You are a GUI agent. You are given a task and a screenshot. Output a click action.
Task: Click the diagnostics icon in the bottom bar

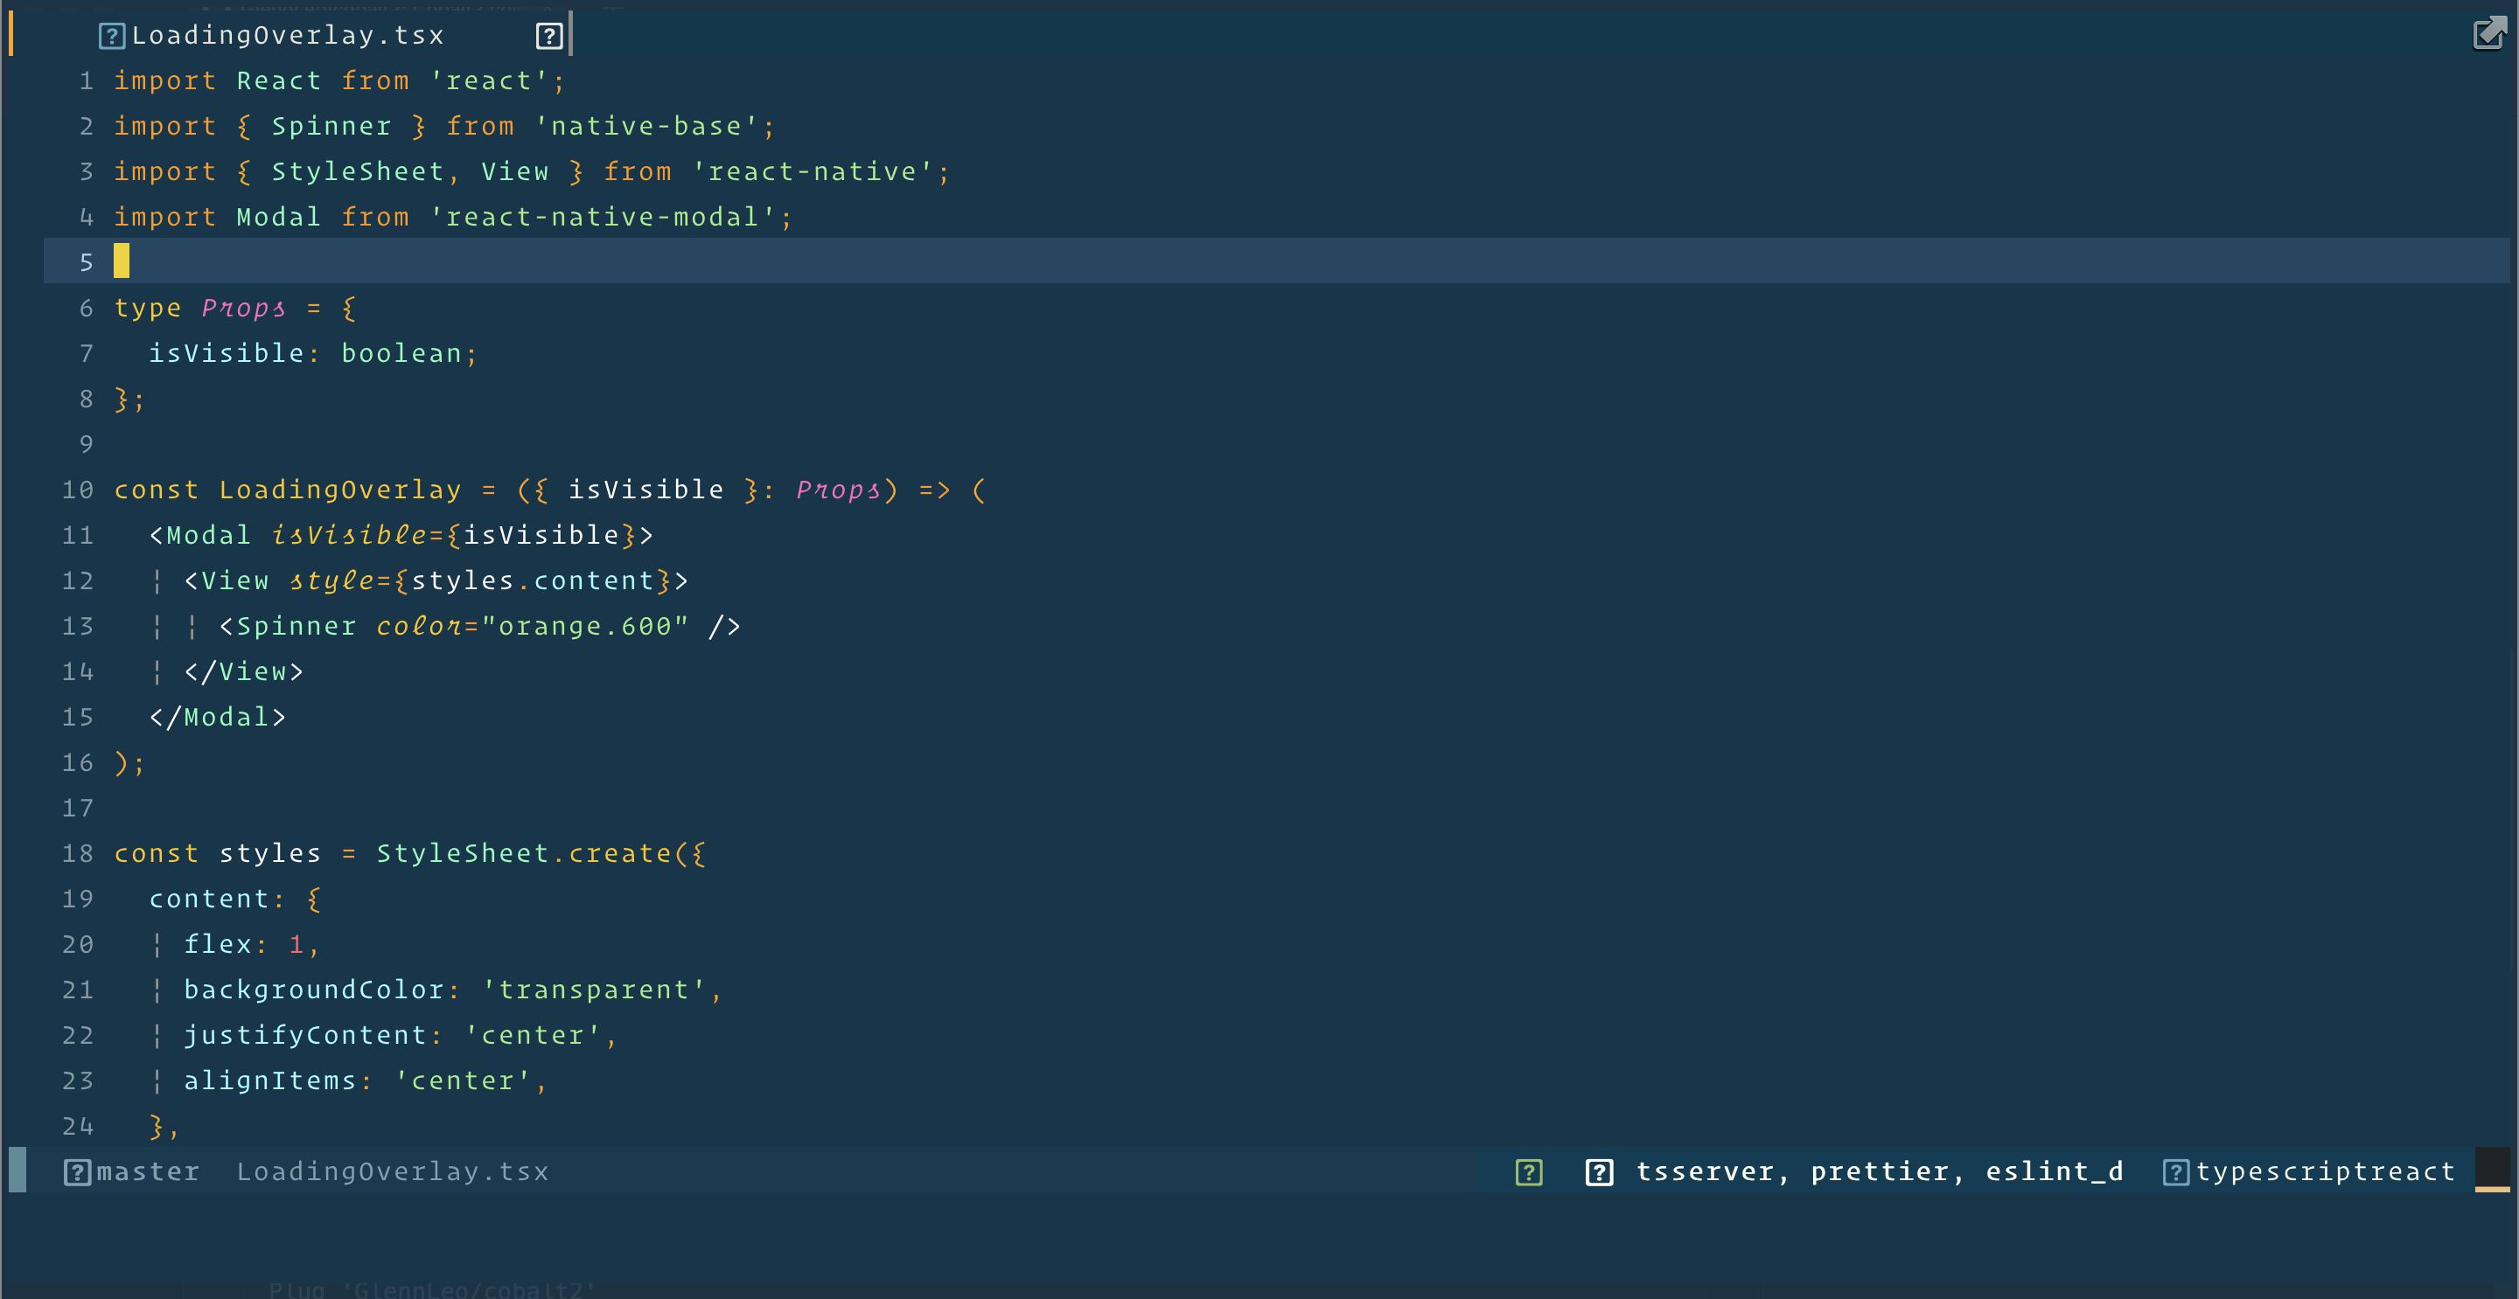point(1528,1171)
